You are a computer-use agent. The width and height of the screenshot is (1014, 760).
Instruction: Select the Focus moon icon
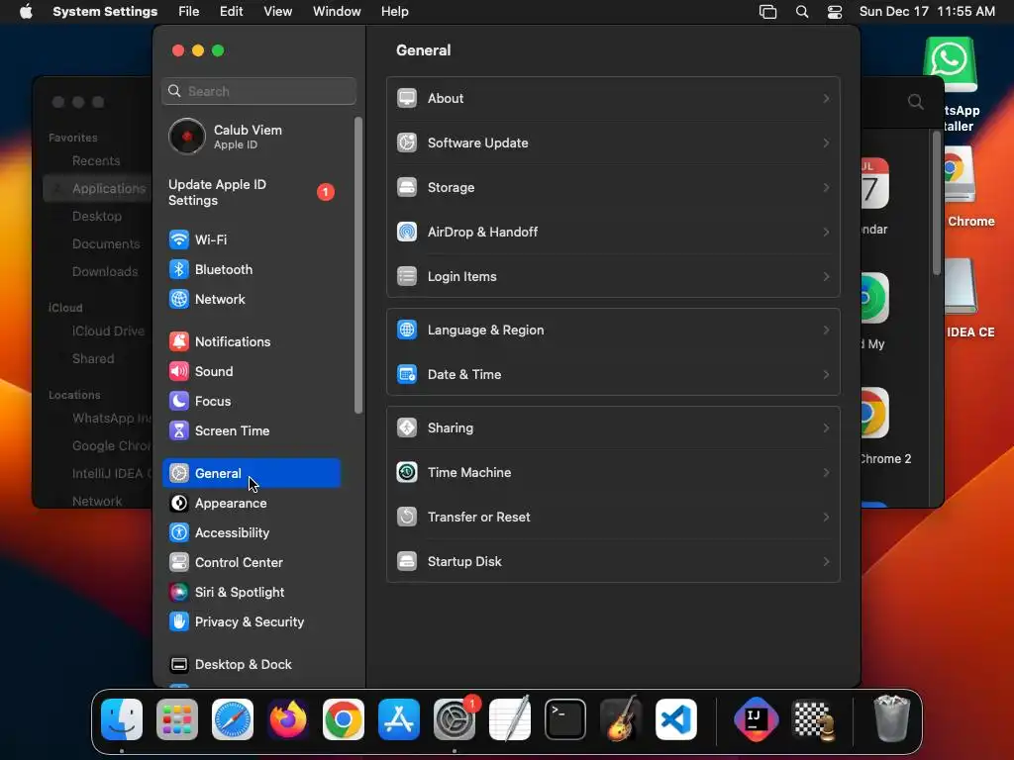click(x=179, y=402)
